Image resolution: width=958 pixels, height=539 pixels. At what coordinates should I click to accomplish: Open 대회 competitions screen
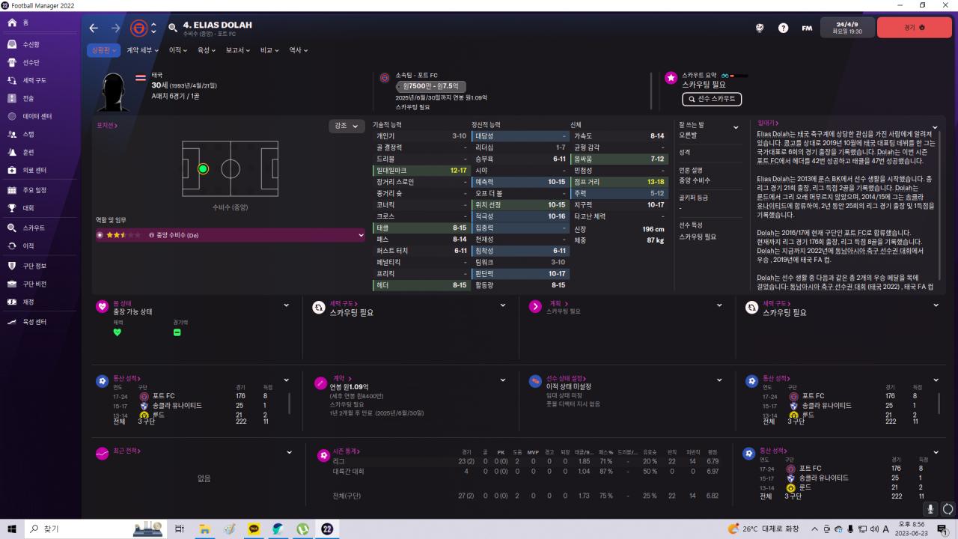pos(40,208)
